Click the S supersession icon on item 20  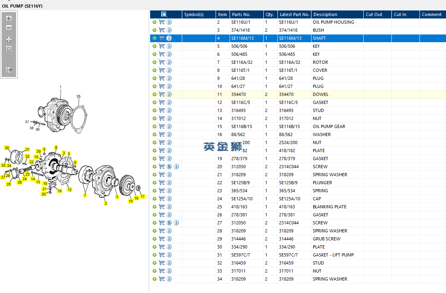pos(169,167)
